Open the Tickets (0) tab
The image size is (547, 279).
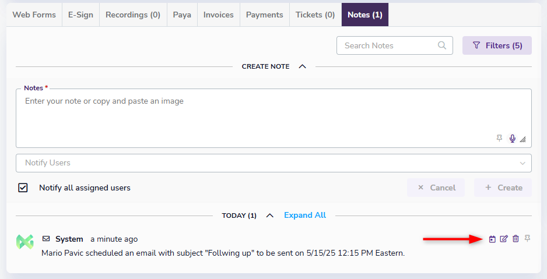pyautogui.click(x=315, y=15)
